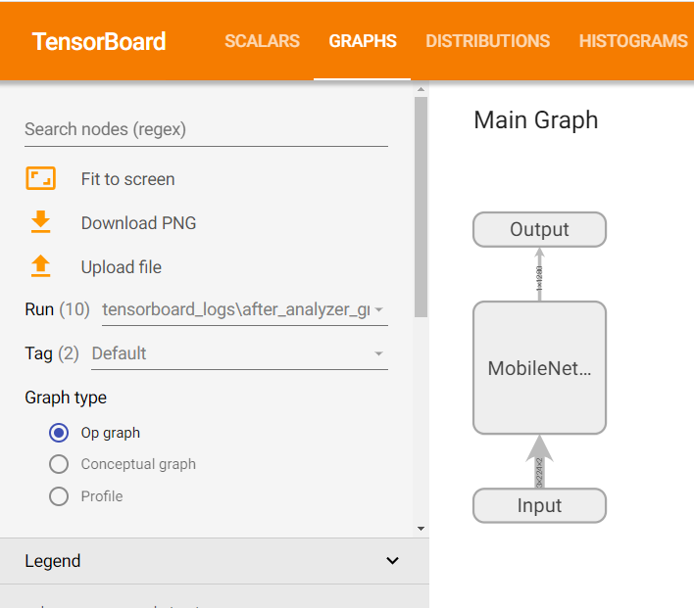The height and width of the screenshot is (608, 694).
Task: Click the Download PNG arrow icon
Action: click(41, 222)
